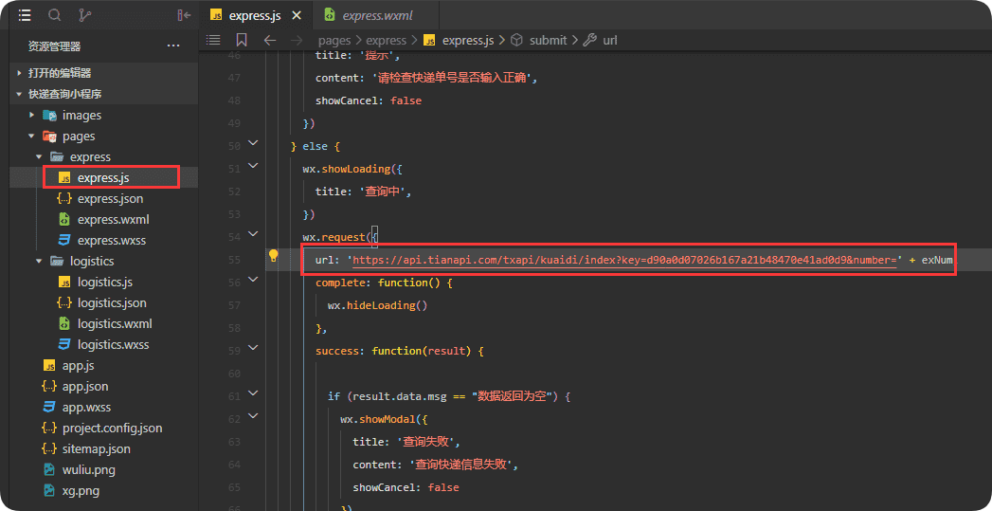Image resolution: width=992 pixels, height=511 pixels.
Task: Open the source control branch icon
Action: click(x=85, y=15)
